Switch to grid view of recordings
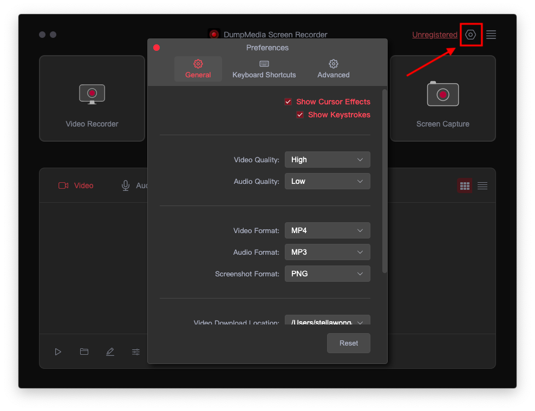This screenshot has height=411, width=535. tap(465, 185)
